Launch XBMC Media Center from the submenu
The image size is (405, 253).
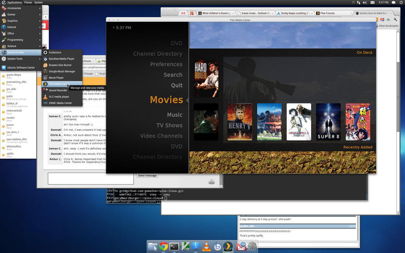[x=62, y=103]
